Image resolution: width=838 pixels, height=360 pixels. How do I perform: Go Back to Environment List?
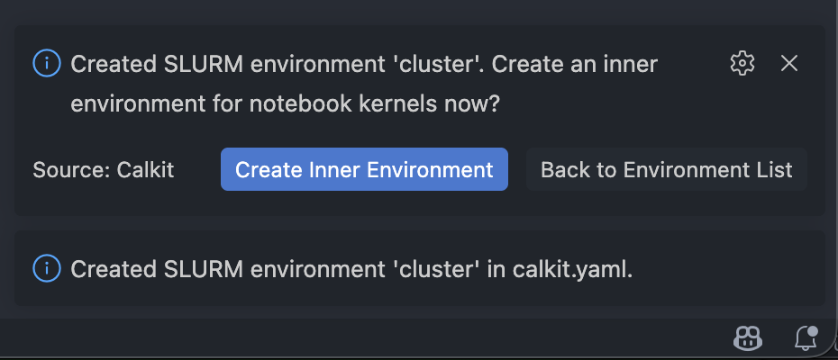pyautogui.click(x=666, y=169)
